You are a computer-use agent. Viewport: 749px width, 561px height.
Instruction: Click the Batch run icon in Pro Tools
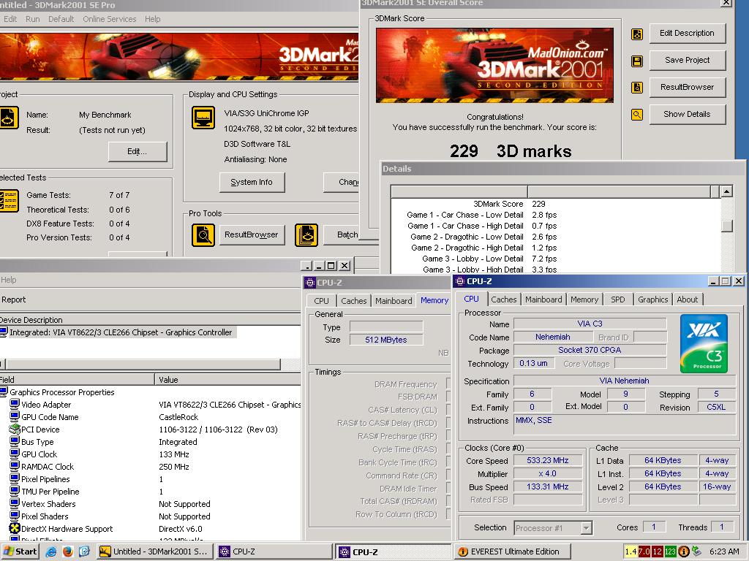(x=306, y=235)
